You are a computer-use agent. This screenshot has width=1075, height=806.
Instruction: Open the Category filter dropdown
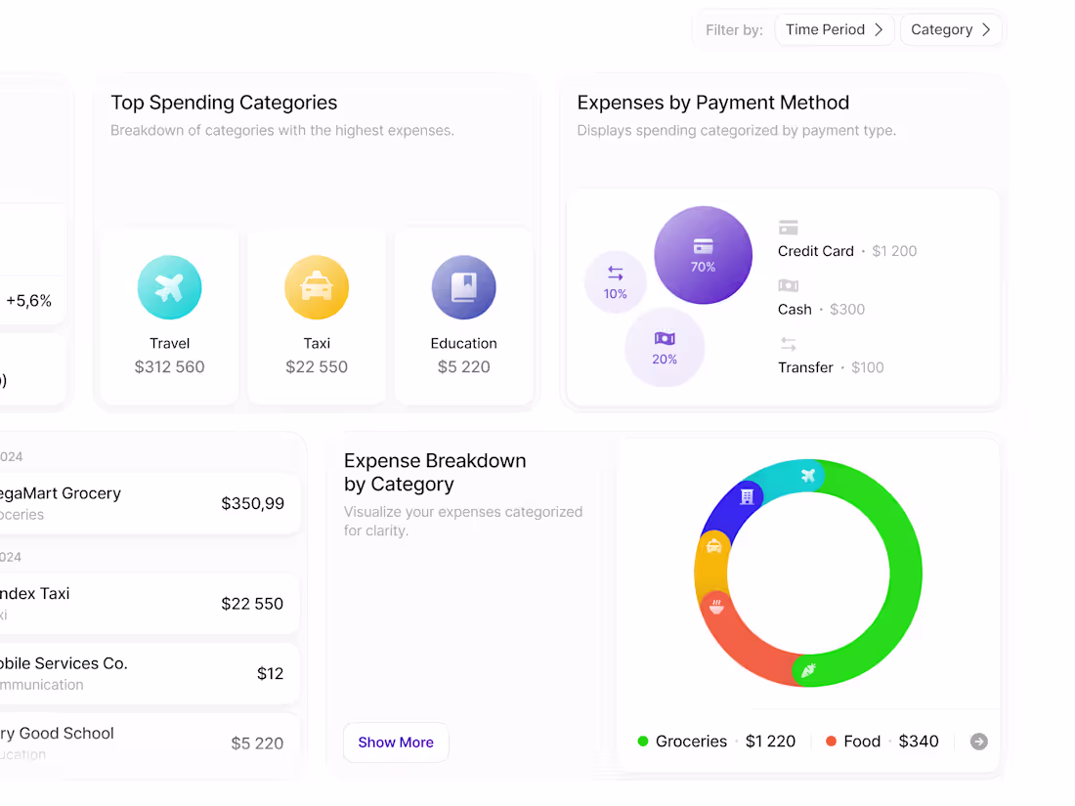(950, 29)
